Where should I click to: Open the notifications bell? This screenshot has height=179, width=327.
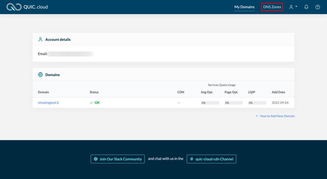coord(306,7)
